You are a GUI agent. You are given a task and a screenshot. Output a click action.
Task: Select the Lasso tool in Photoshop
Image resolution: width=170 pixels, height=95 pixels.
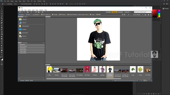(2, 14)
